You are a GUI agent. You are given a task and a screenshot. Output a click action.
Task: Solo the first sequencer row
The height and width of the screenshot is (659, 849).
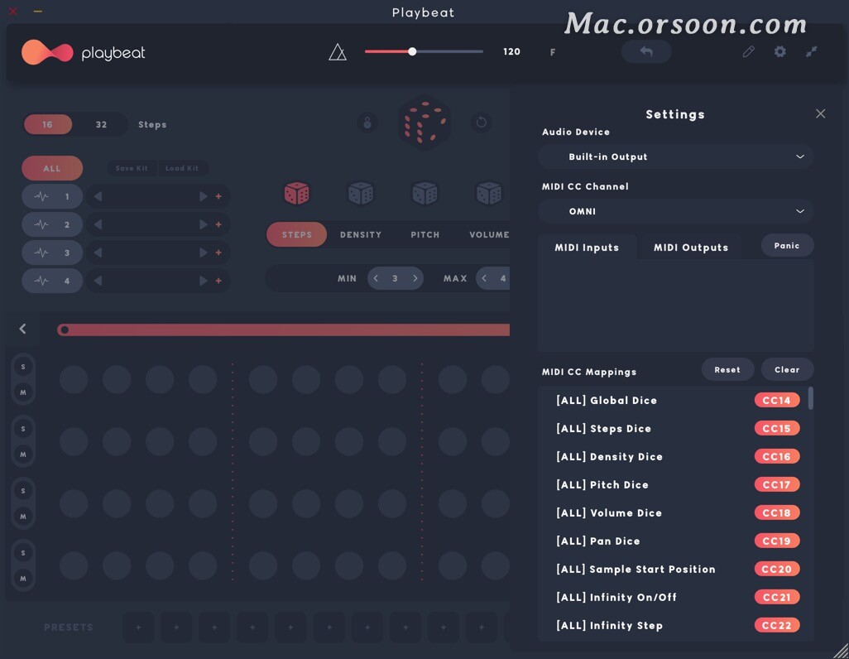23,367
